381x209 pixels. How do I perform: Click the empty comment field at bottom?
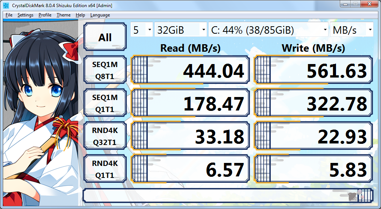228,196
